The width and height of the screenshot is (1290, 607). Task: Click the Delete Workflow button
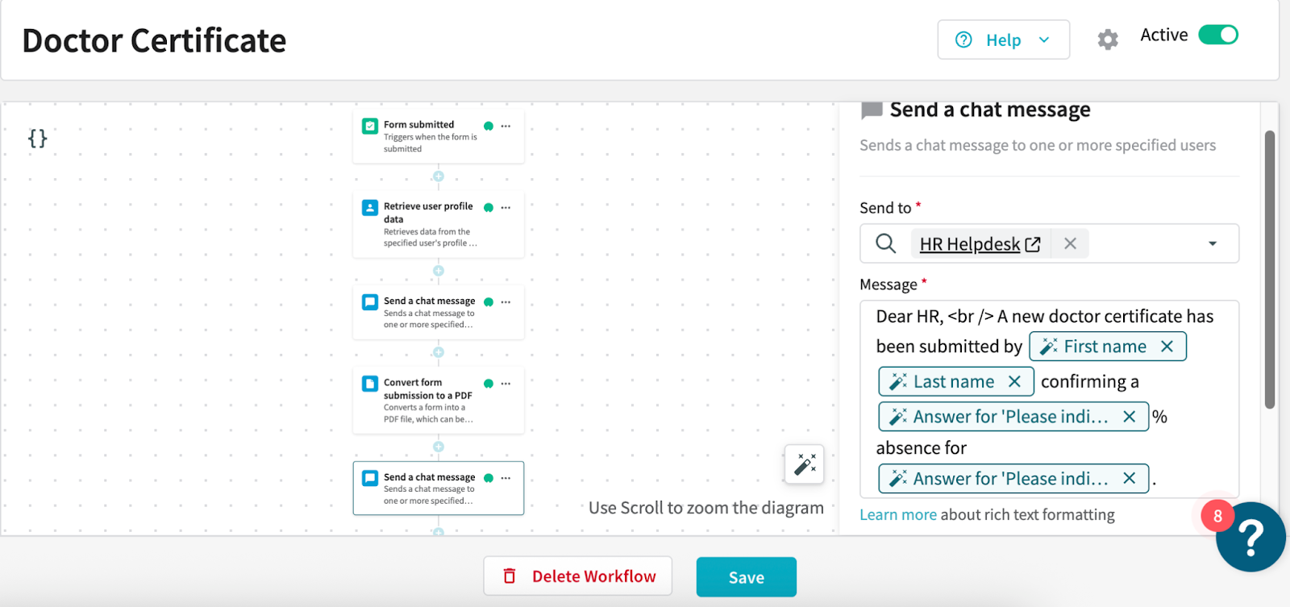click(577, 576)
